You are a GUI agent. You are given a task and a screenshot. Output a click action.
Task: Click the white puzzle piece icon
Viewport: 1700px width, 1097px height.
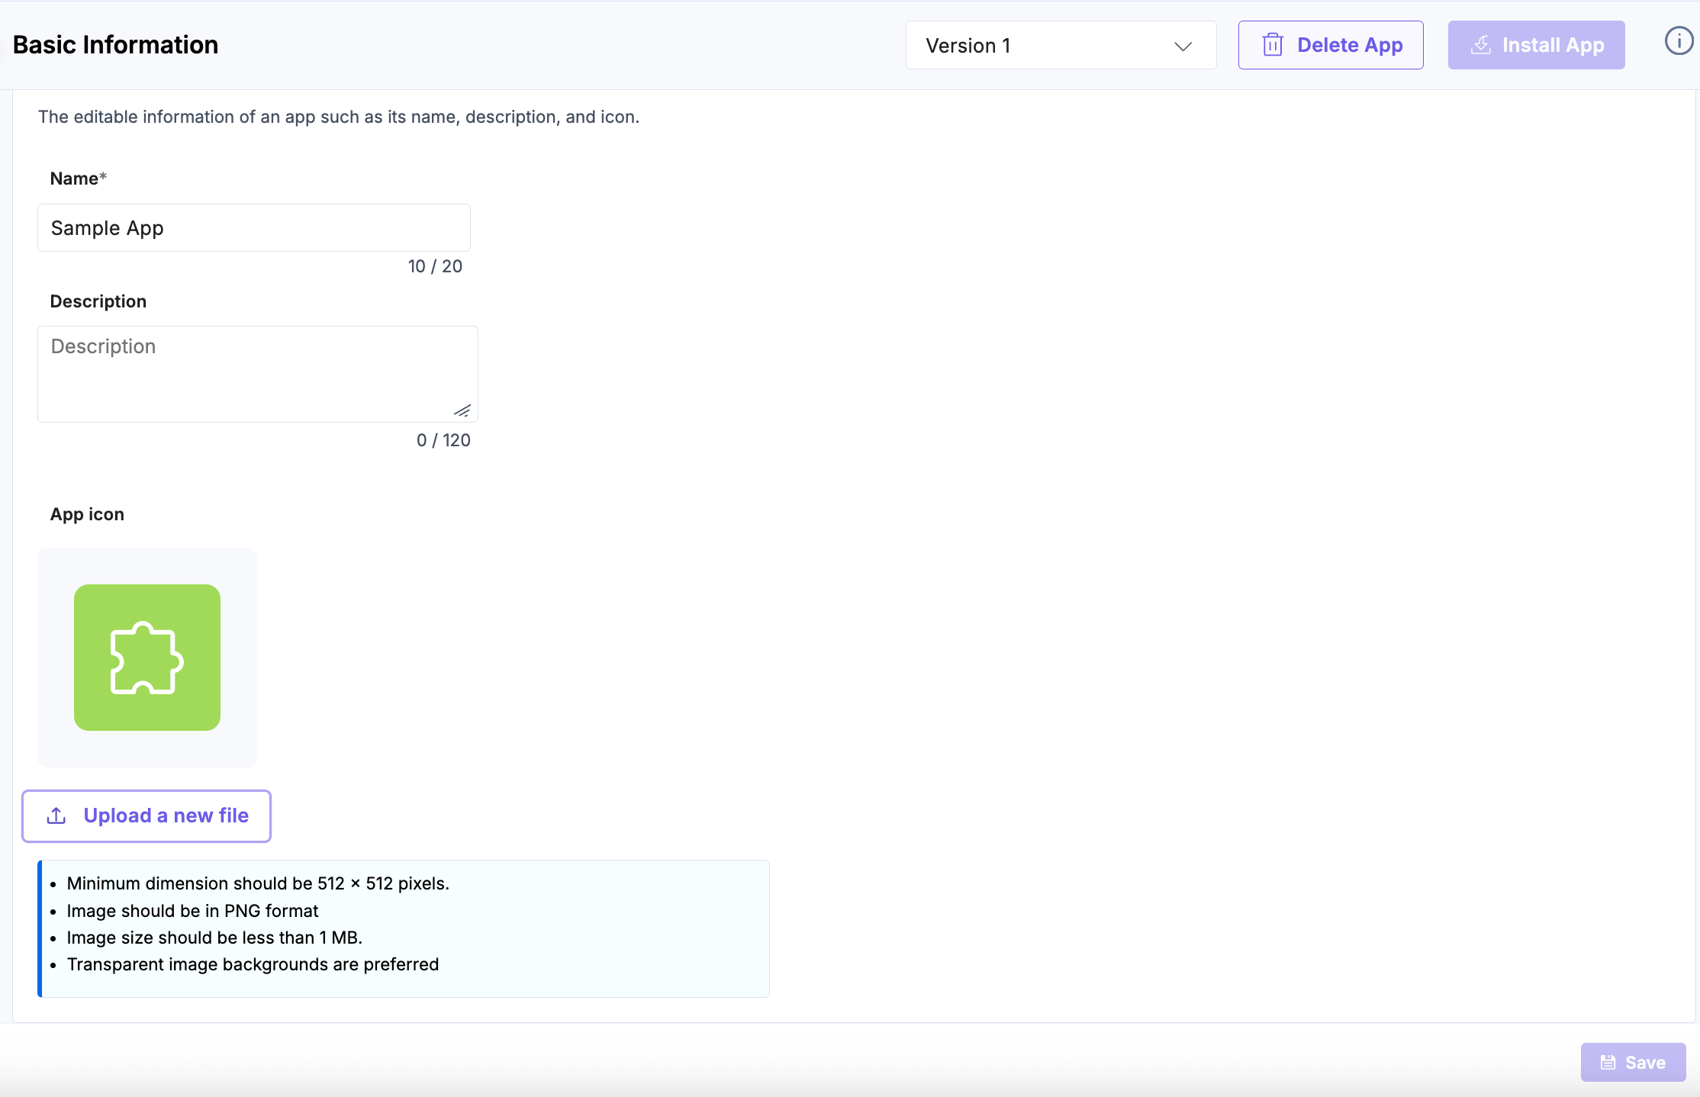[146, 658]
